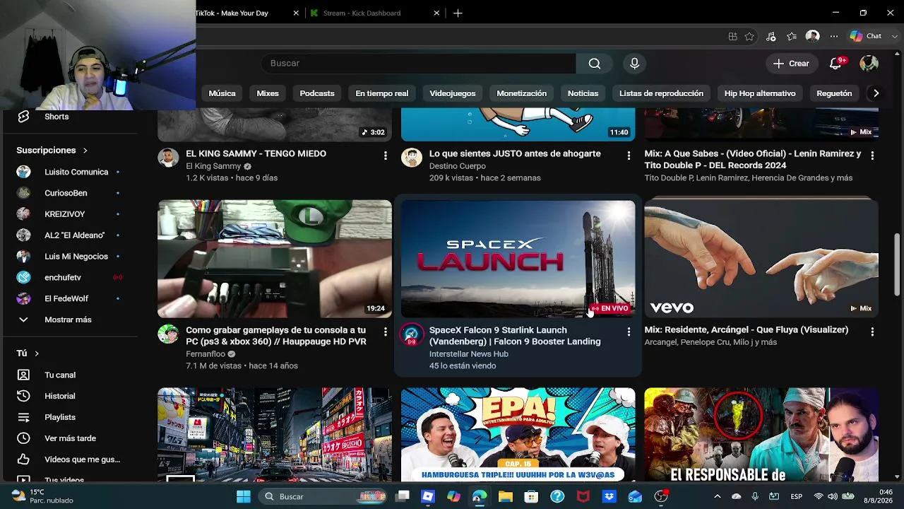
Task: Open the Edge favorites list icon
Action: click(792, 36)
